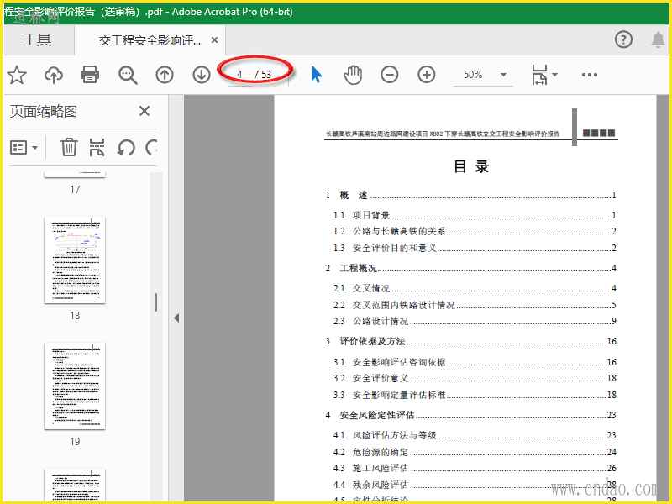Click contents entry 4 安全风险定性评估
This screenshot has width=672, height=504.
(470, 415)
